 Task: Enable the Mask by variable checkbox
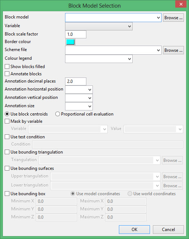pyautogui.click(x=7, y=121)
